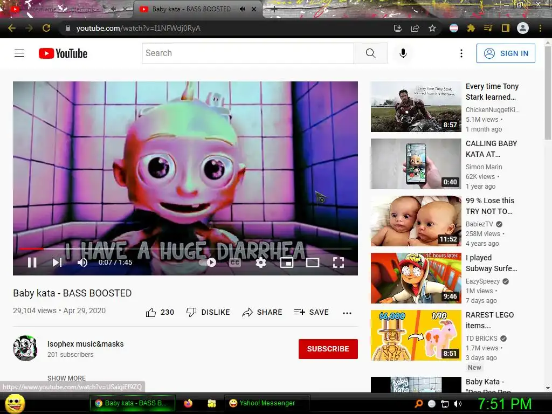Go to the YouTube home logo
552x414 pixels.
click(x=63, y=53)
